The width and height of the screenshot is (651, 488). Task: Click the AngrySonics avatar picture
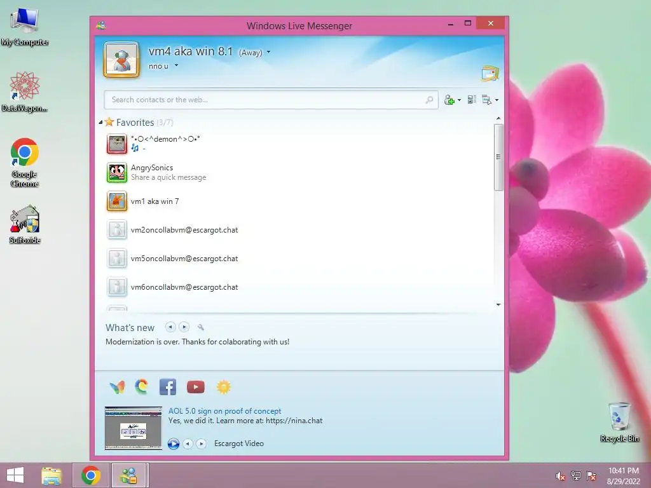coord(117,172)
